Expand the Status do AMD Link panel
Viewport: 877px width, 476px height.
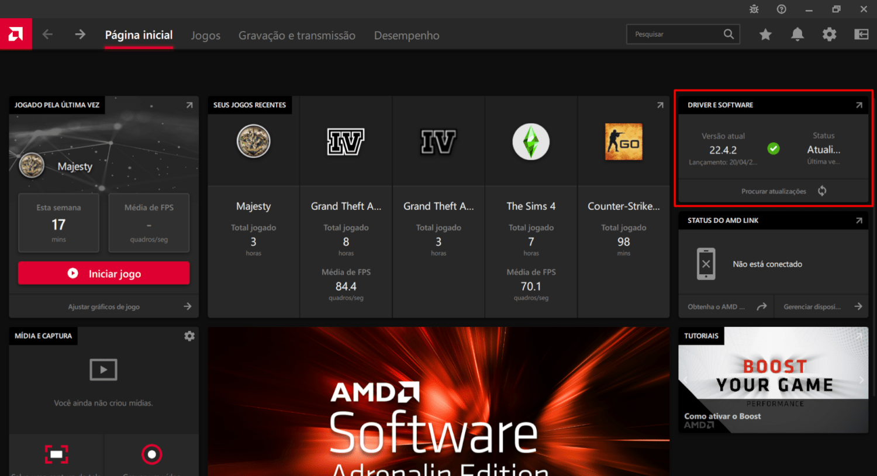(x=859, y=220)
